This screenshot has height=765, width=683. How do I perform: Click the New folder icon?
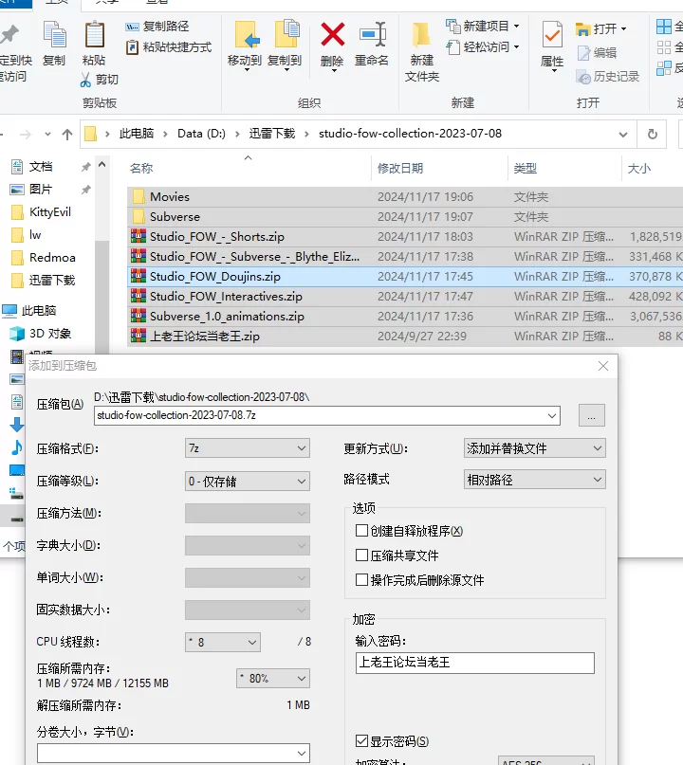point(421,35)
